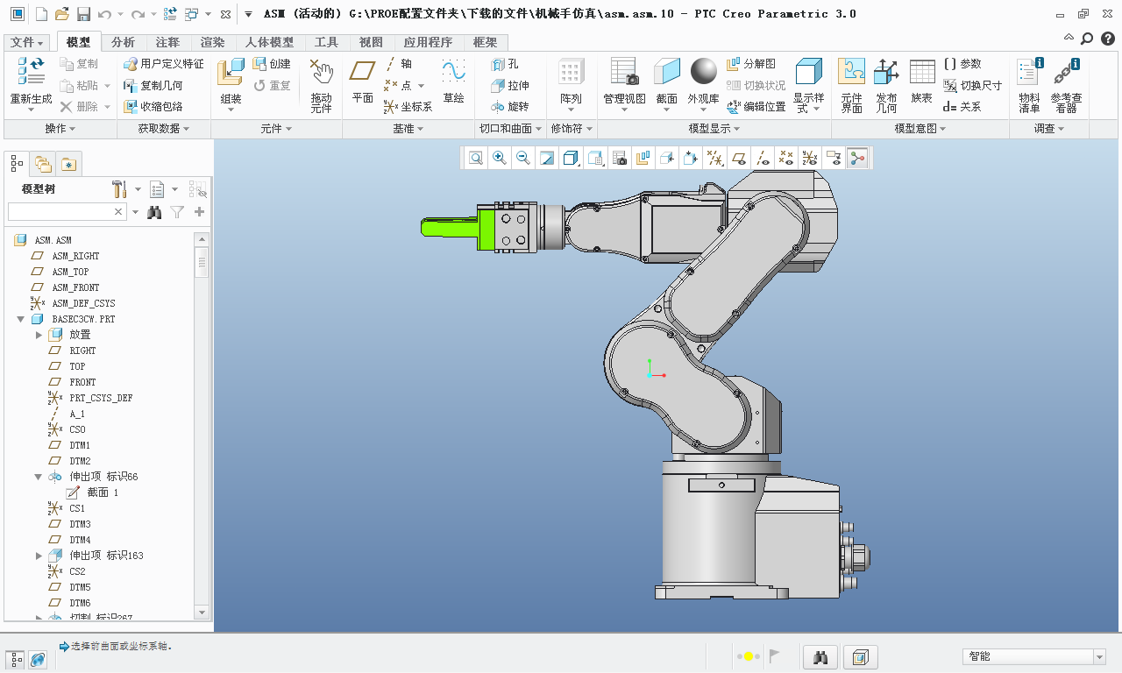The height and width of the screenshot is (673, 1122).
Task: Click the Refit zoom icon in graphics toolbar
Action: [476, 158]
